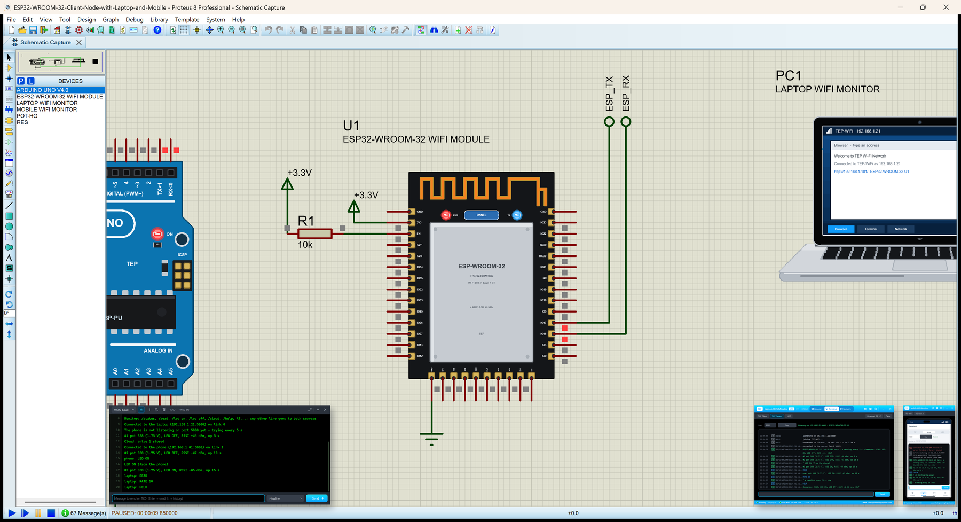This screenshot has width=961, height=522.
Task: Step the simulation with the step button
Action: pyautogui.click(x=25, y=513)
